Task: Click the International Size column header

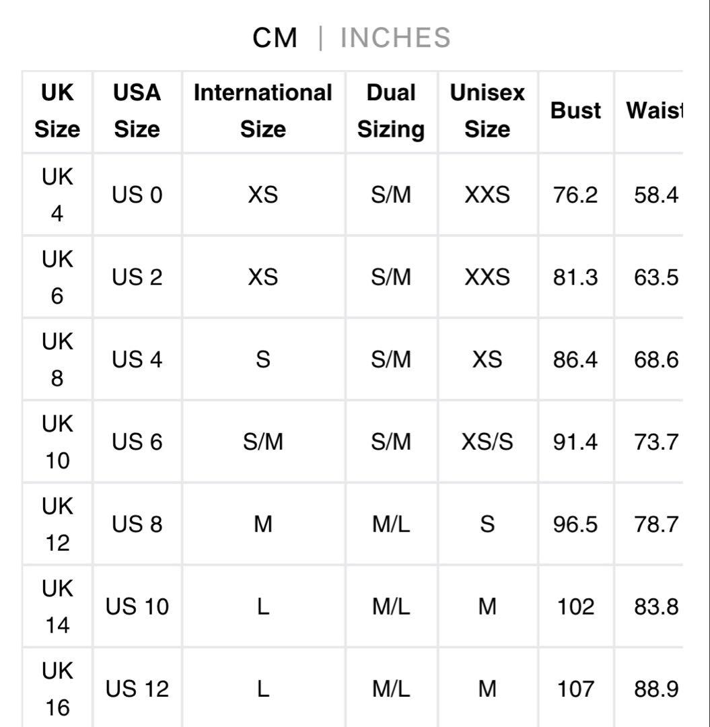Action: tap(263, 111)
